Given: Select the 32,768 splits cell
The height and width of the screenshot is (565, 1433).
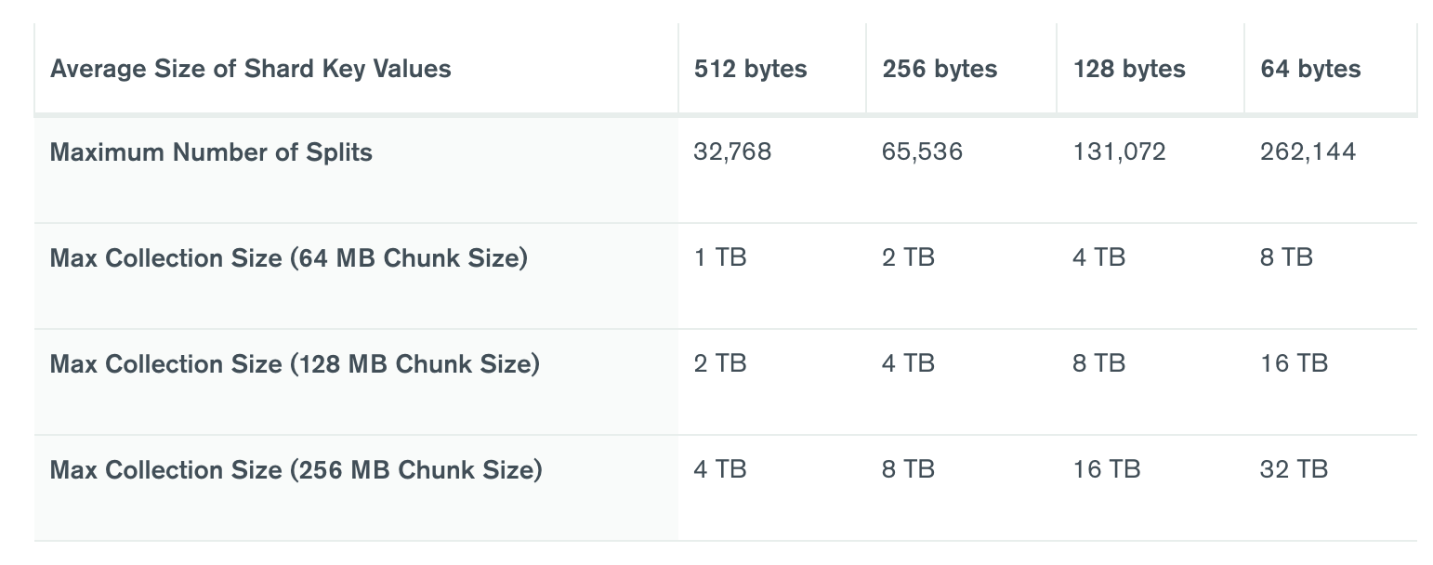Looking at the screenshot, I should [x=732, y=152].
